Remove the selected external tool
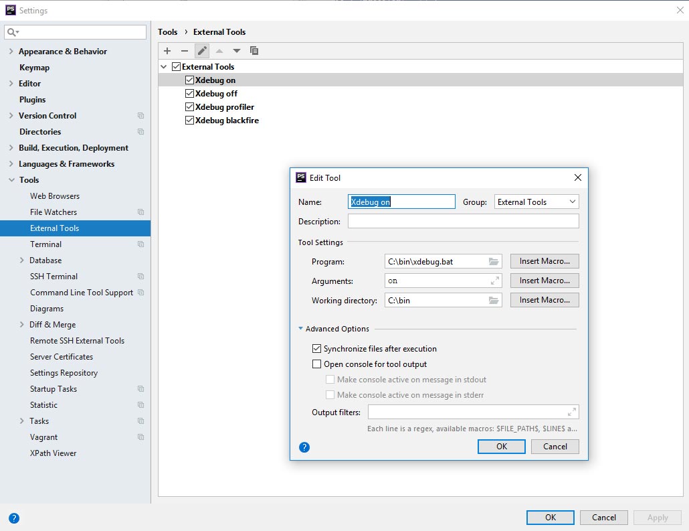This screenshot has height=531, width=689. tap(185, 51)
